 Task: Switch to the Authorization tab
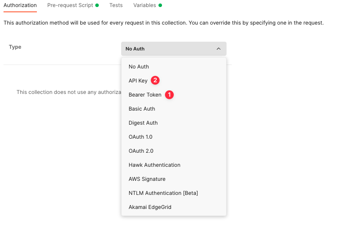20,5
